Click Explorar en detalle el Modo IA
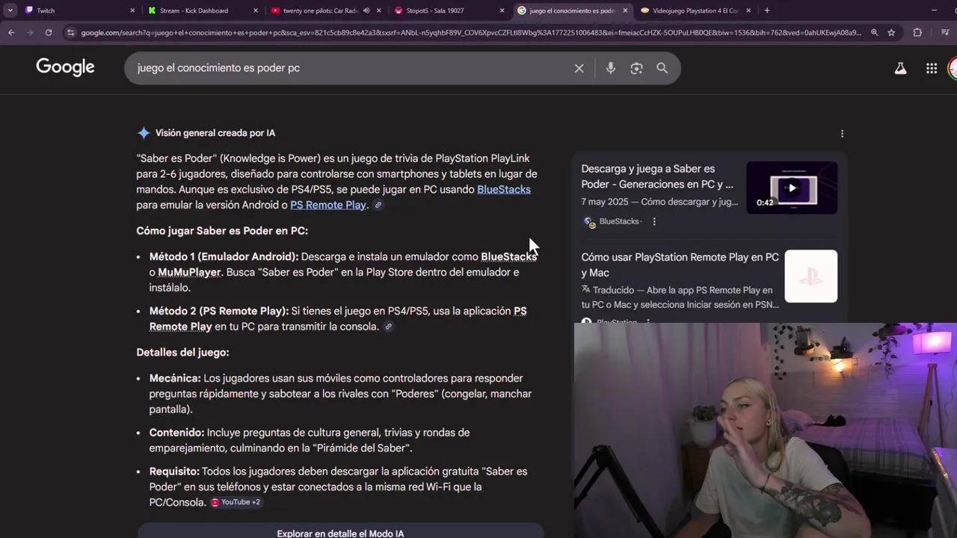This screenshot has width=957, height=538. (340, 533)
